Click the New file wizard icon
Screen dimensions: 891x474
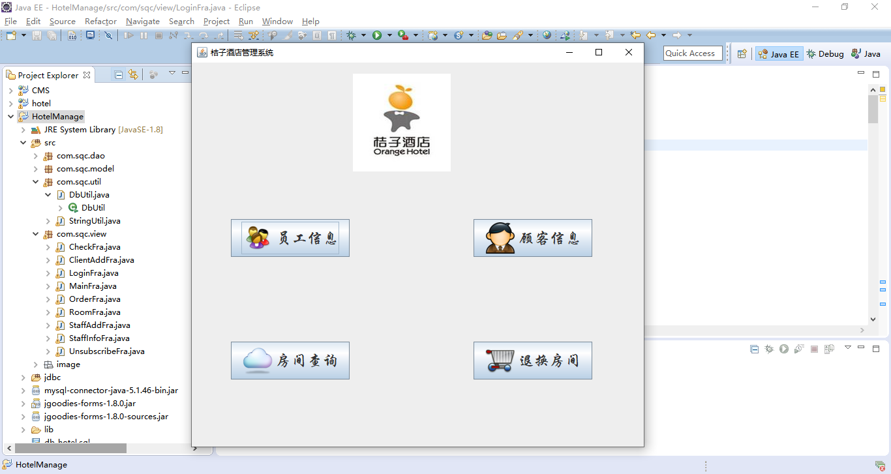pos(11,36)
